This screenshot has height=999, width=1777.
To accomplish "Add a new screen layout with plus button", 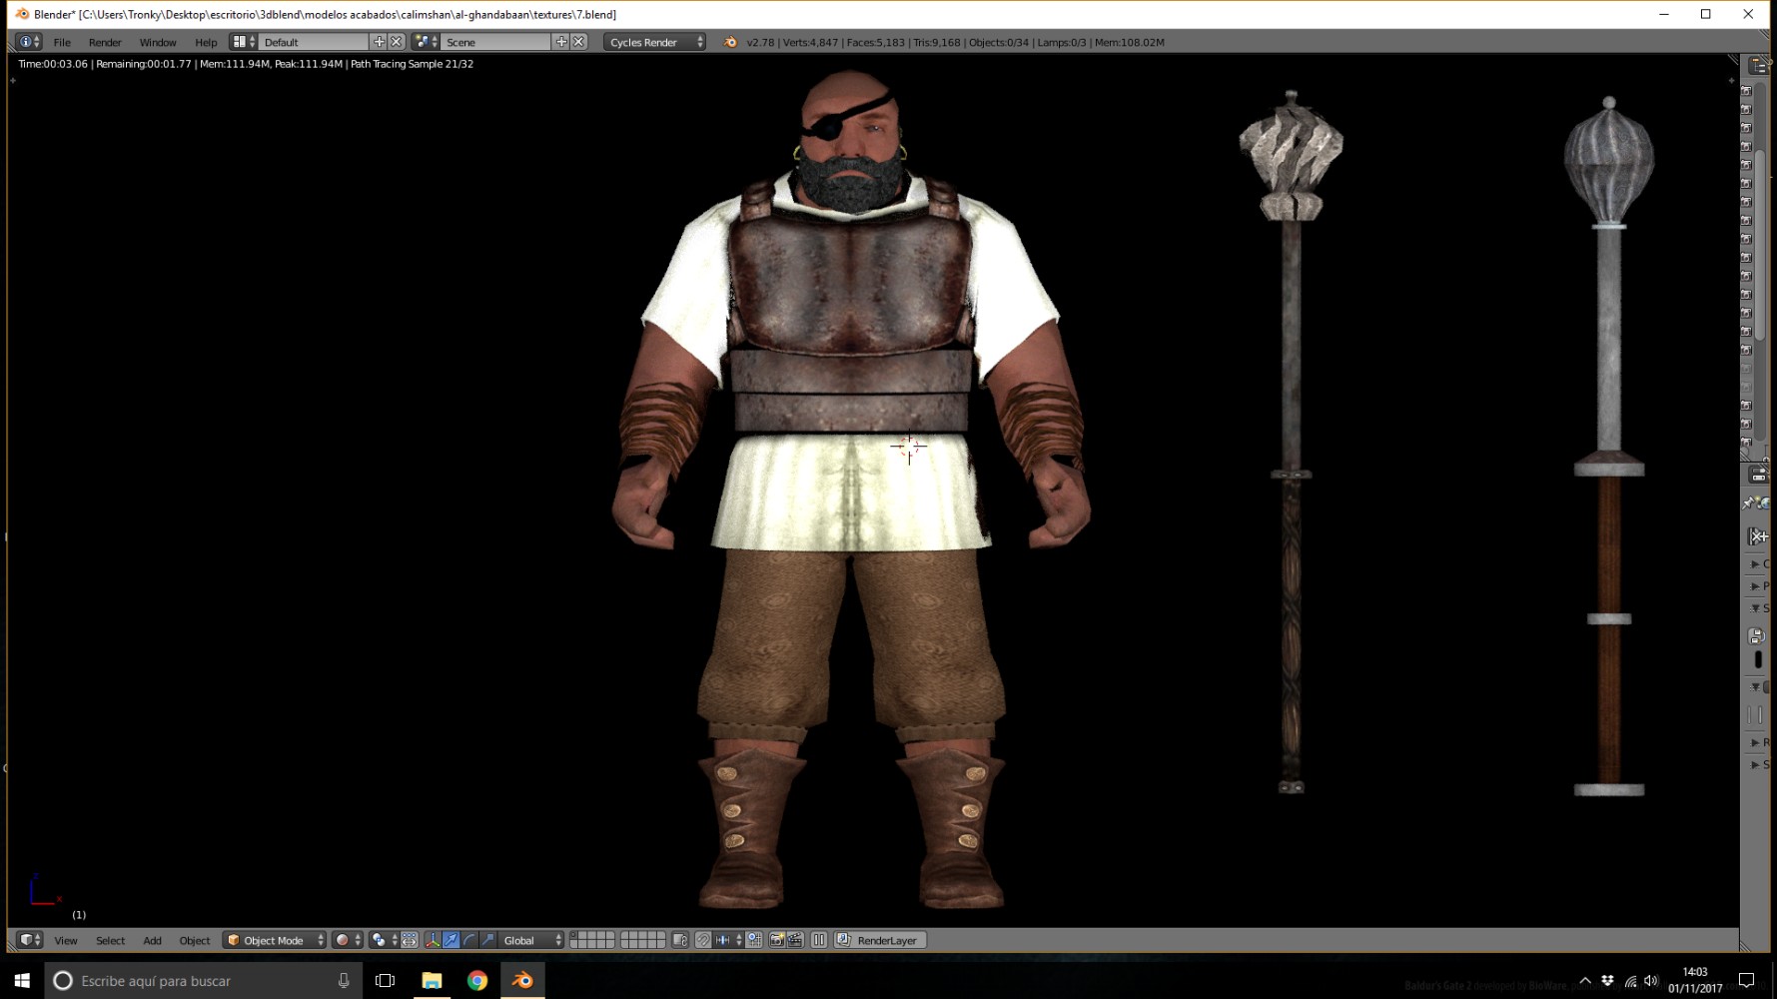I will [379, 42].
